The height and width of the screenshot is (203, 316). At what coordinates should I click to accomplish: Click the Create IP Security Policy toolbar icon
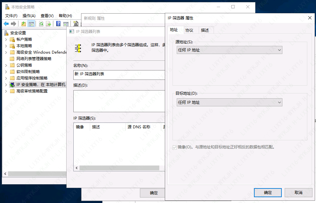(76, 24)
